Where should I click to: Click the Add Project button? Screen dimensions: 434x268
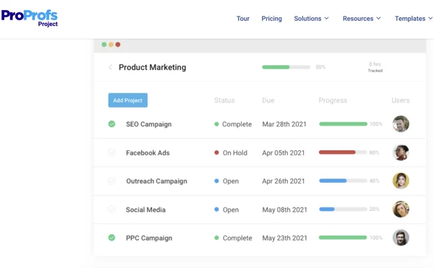tap(128, 100)
